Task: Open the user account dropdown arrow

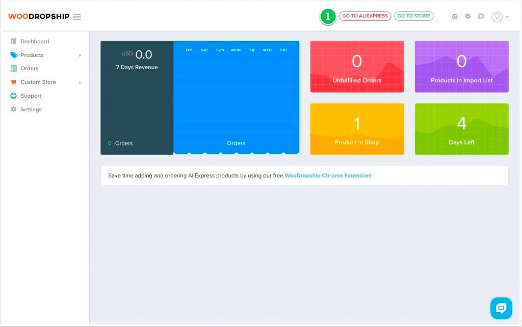Action: click(x=507, y=17)
